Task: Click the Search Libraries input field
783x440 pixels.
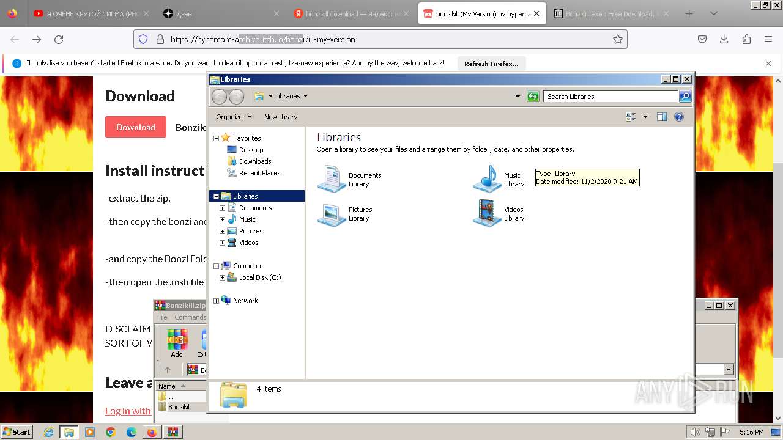Action: coord(610,97)
